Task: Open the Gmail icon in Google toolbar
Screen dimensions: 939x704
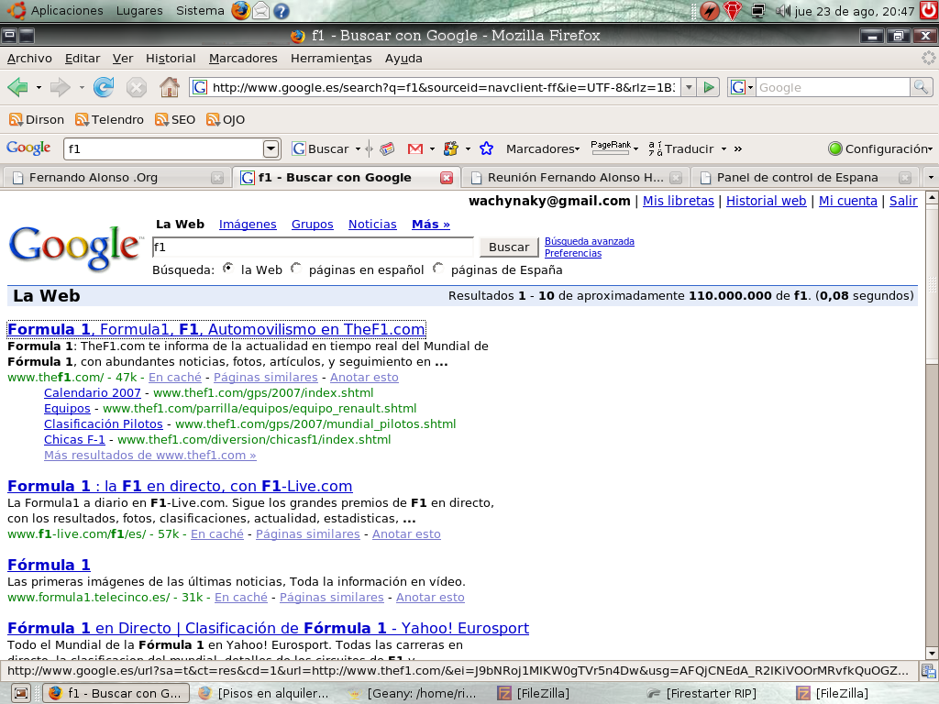Action: tap(415, 148)
